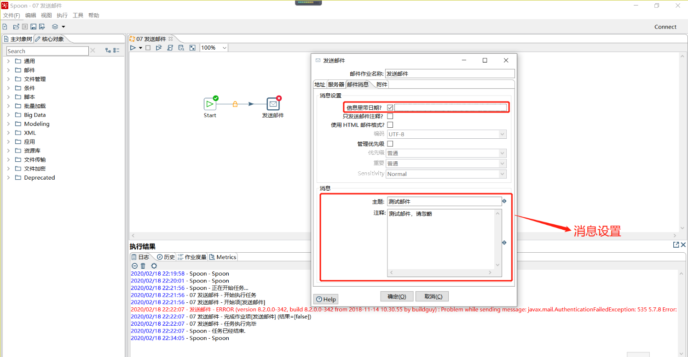The image size is (688, 357).
Task: Click the Start node on canvas
Action: [210, 104]
